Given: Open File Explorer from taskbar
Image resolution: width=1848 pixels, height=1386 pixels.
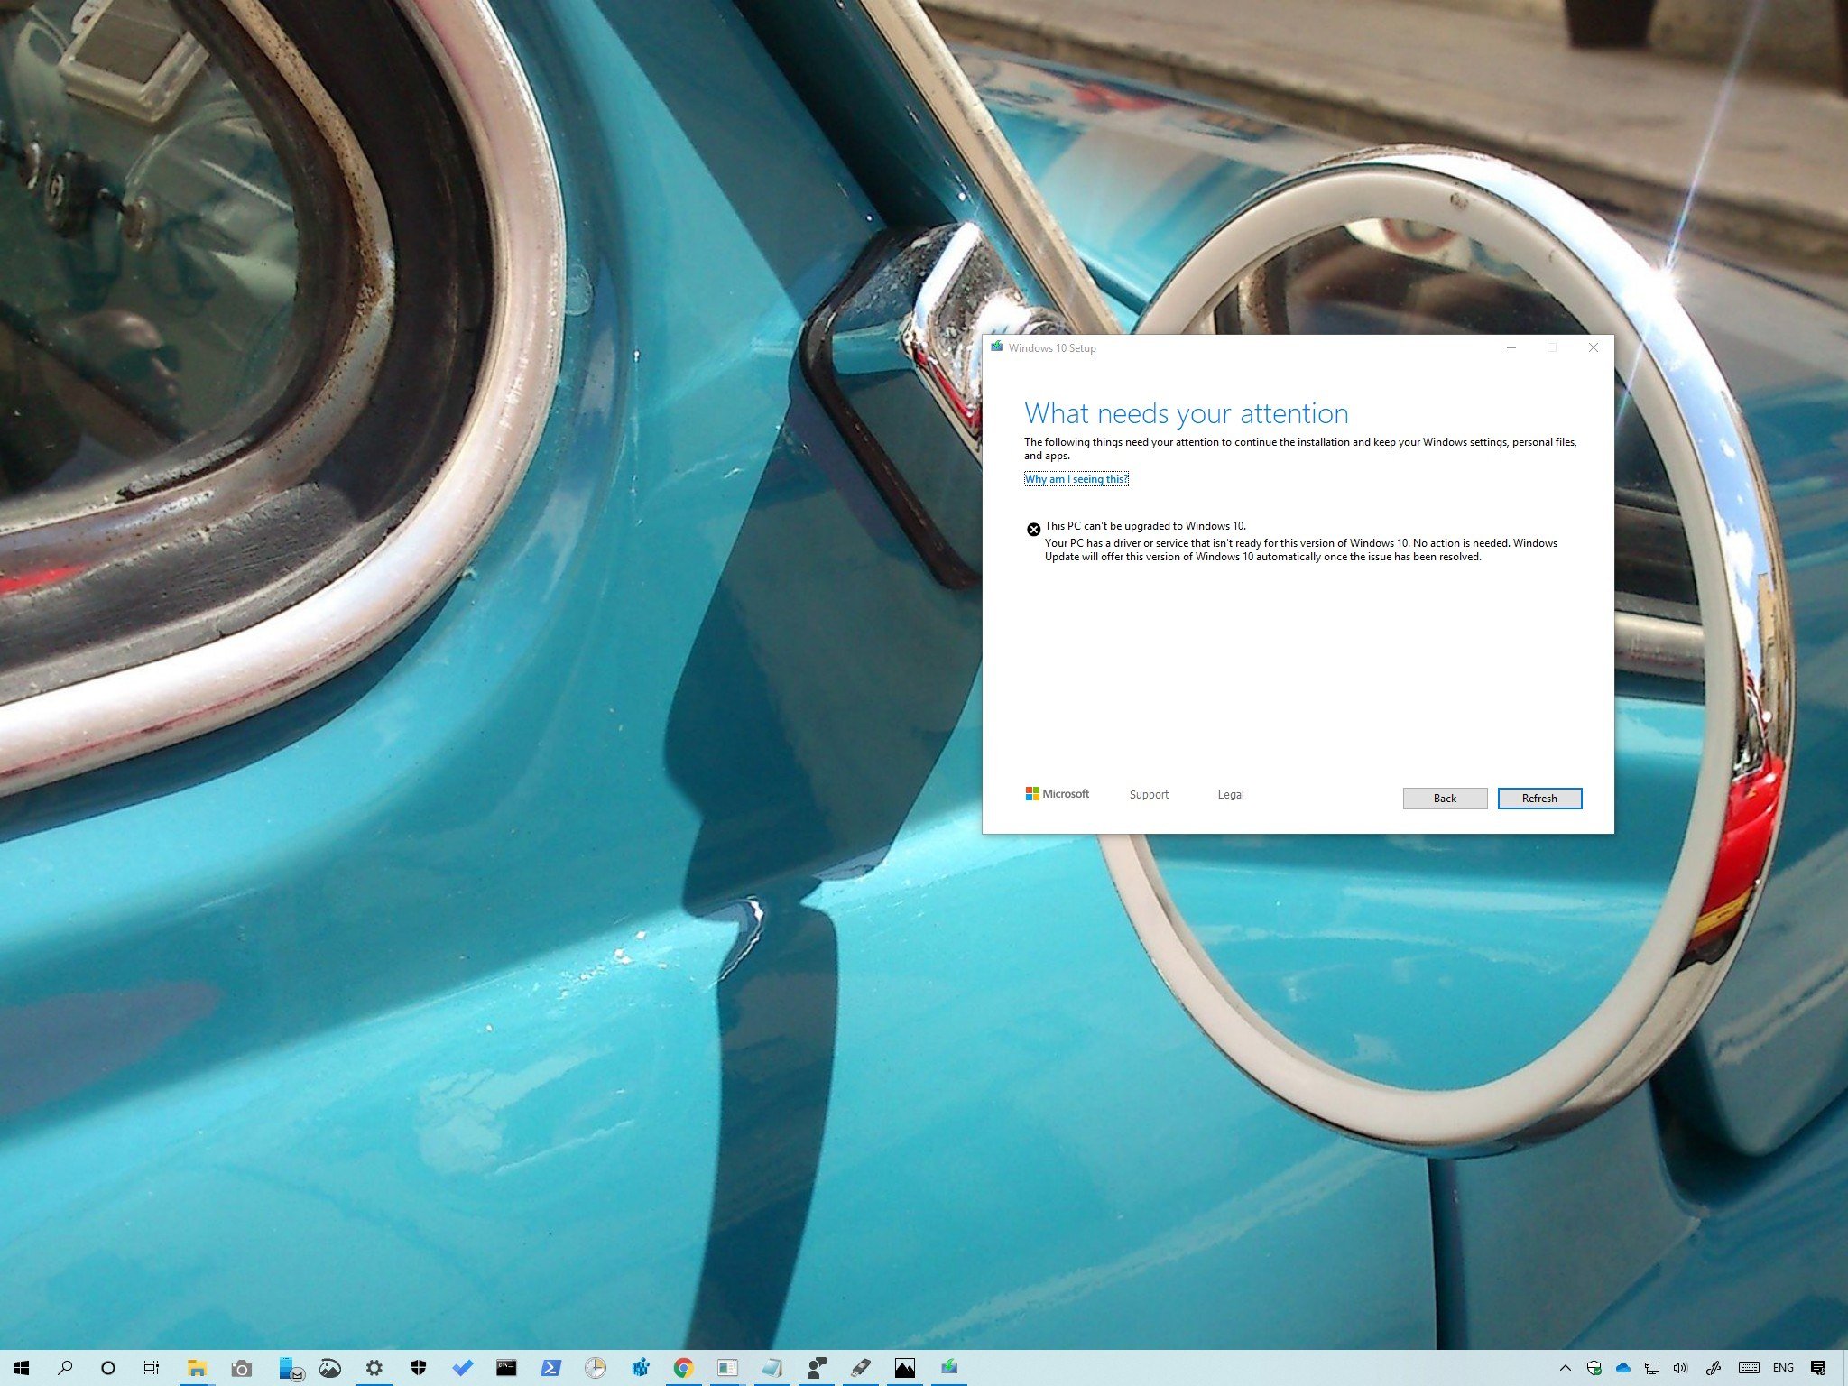Looking at the screenshot, I should [x=197, y=1367].
